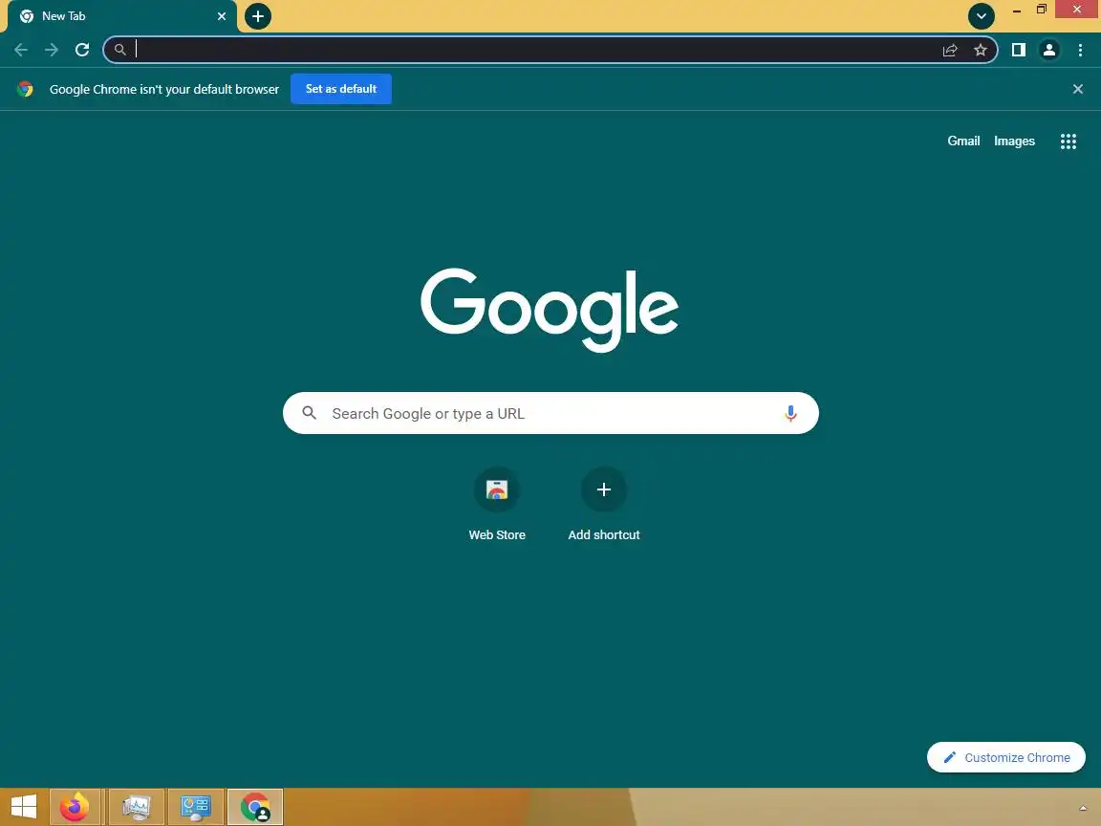
Task: Open the tab search dropdown arrow
Action: (981, 16)
